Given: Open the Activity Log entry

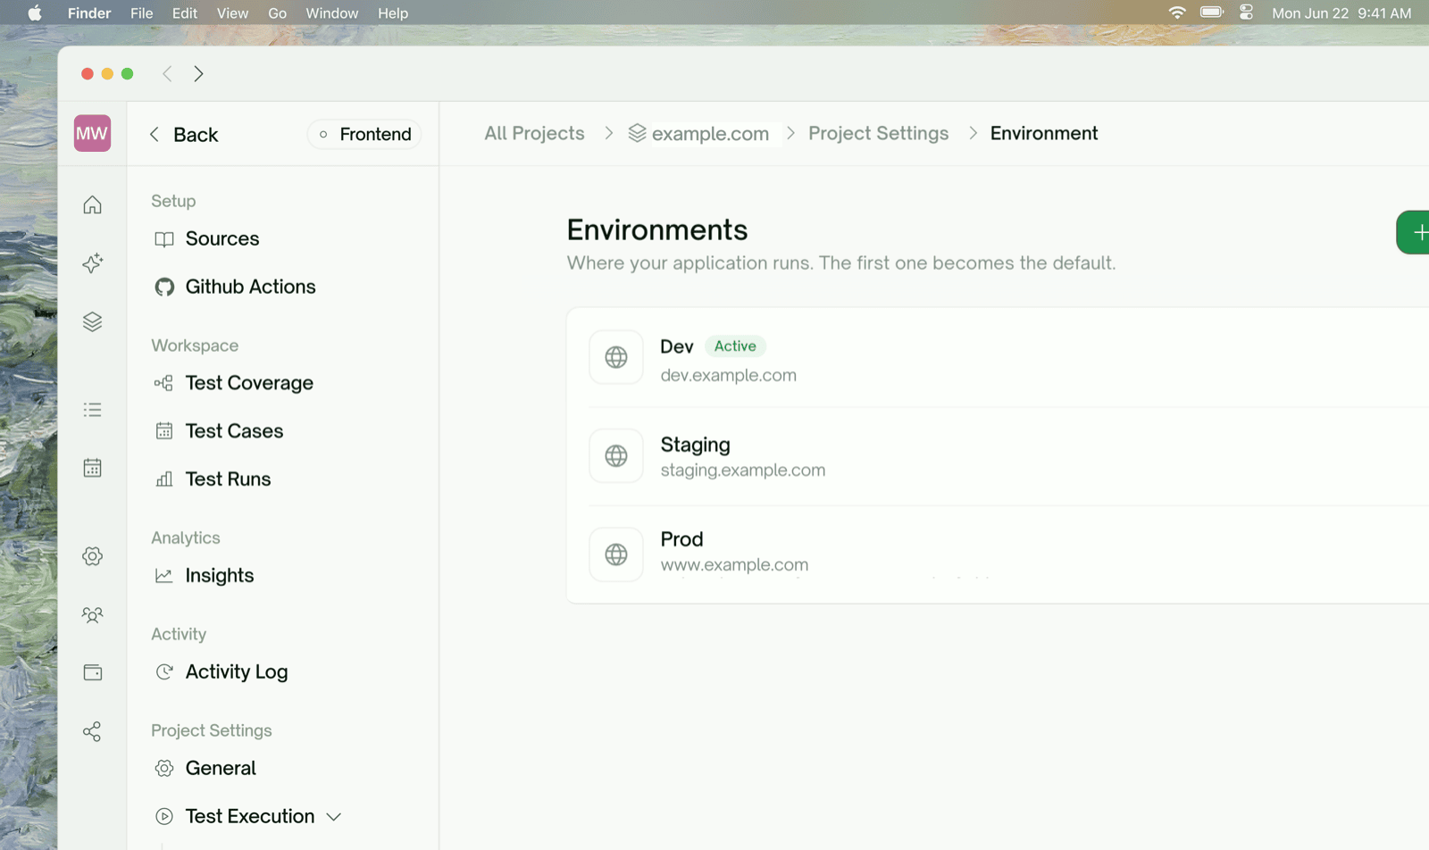Looking at the screenshot, I should click(221, 672).
